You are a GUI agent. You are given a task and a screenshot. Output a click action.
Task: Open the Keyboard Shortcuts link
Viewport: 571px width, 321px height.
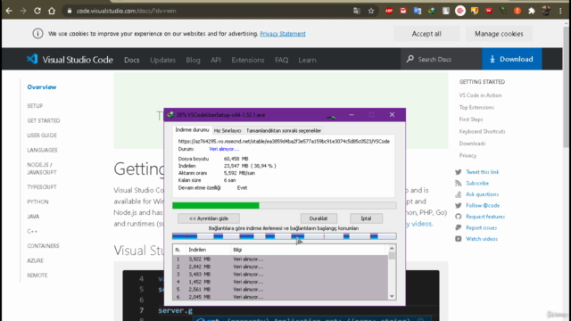[x=482, y=131]
